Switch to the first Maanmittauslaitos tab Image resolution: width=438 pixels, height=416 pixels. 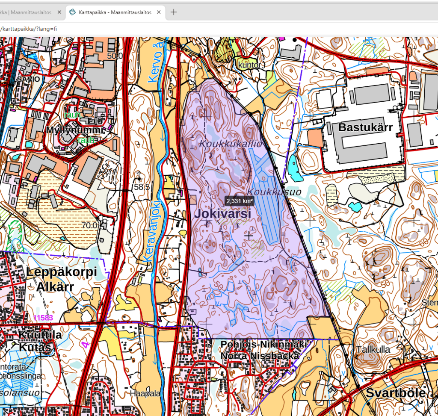click(x=26, y=12)
